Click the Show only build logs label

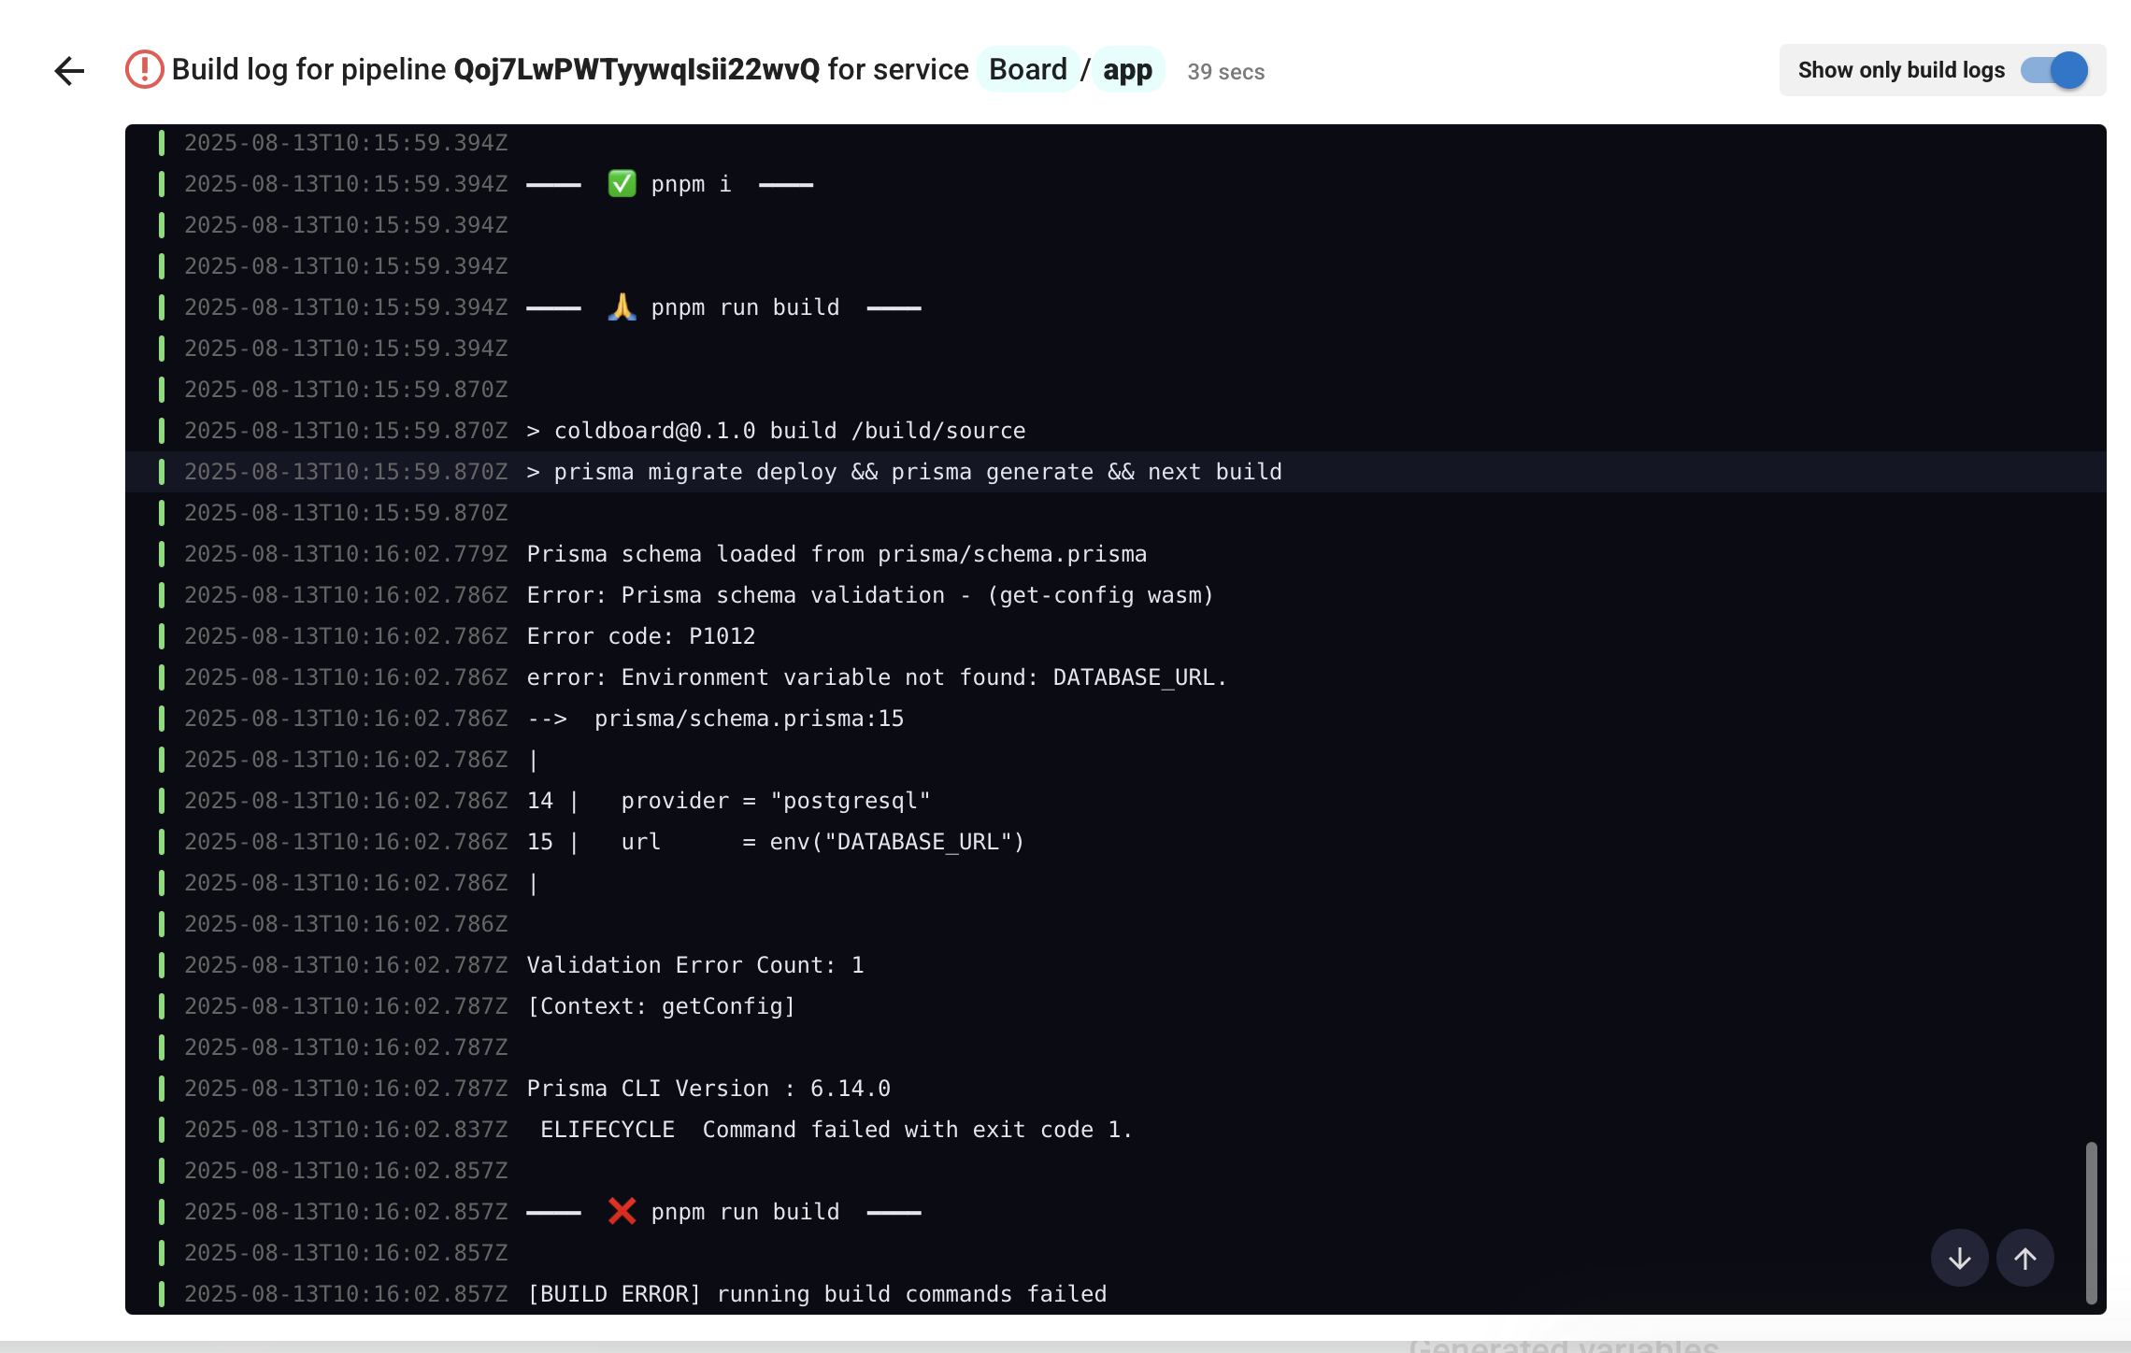pyautogui.click(x=1901, y=70)
